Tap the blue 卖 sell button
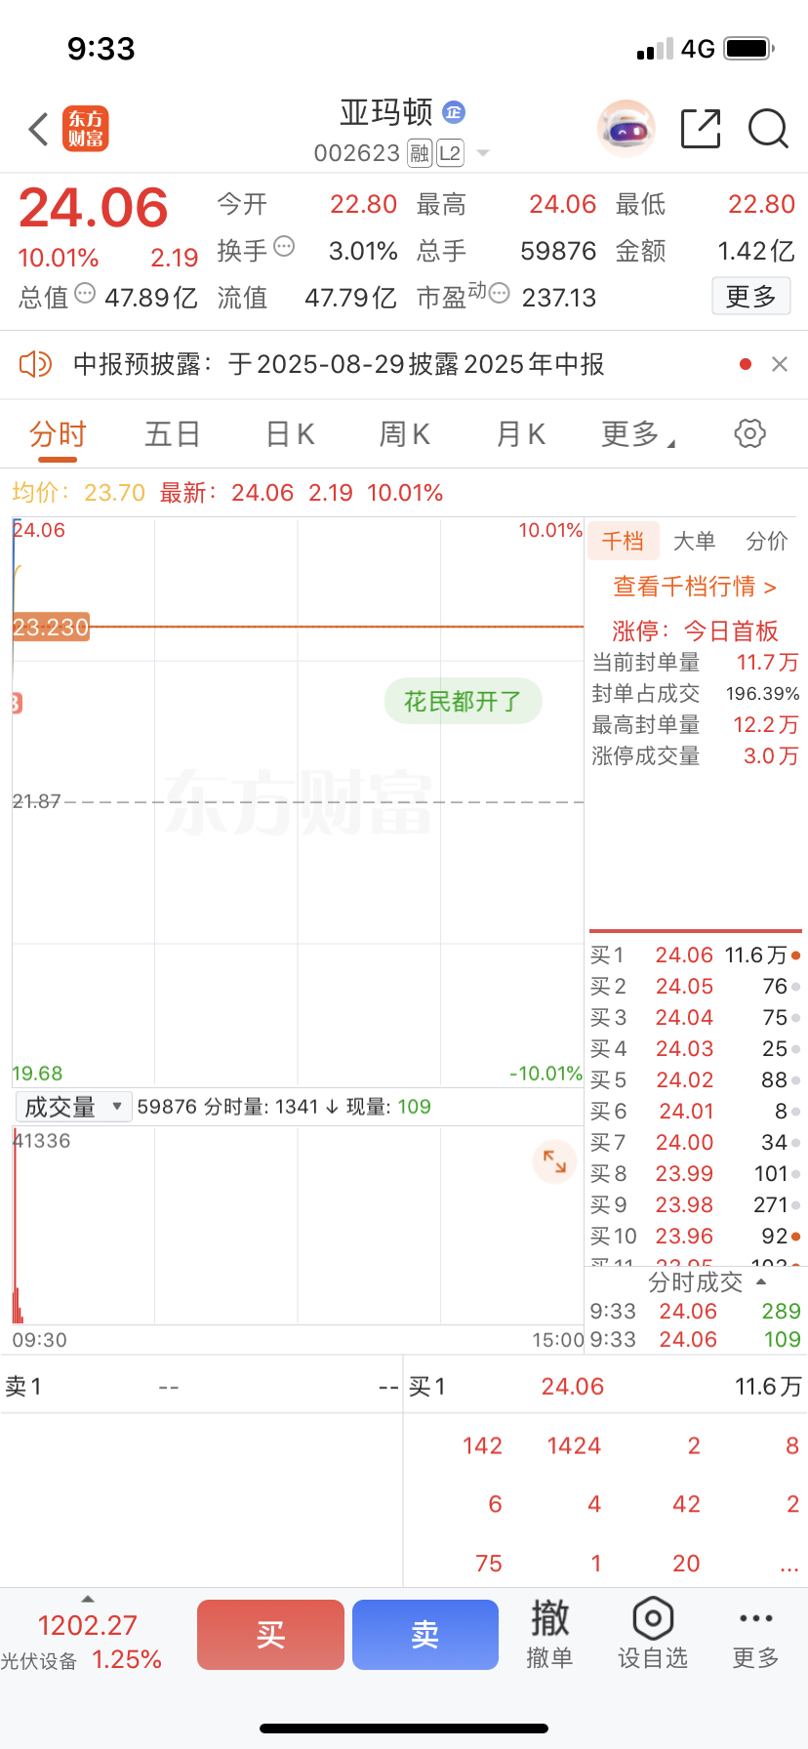Screen dimensions: 808x1749 coord(425,1635)
